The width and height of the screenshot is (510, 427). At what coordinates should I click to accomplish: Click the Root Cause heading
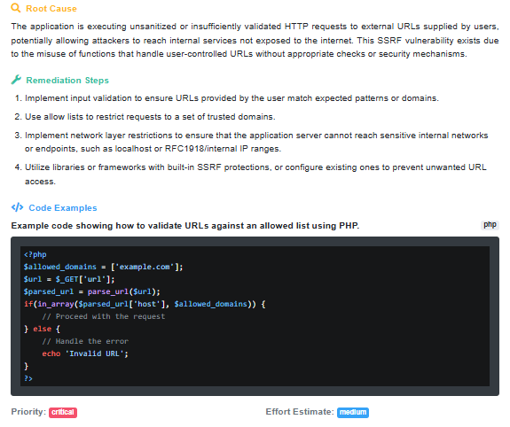pos(51,9)
